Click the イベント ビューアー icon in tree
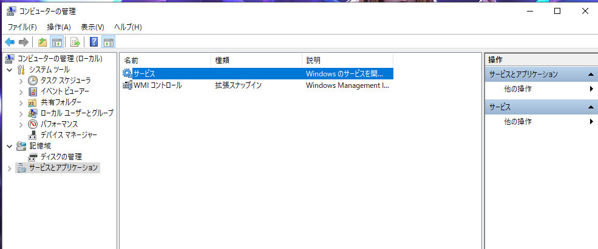This screenshot has height=249, width=598. pyautogui.click(x=33, y=91)
